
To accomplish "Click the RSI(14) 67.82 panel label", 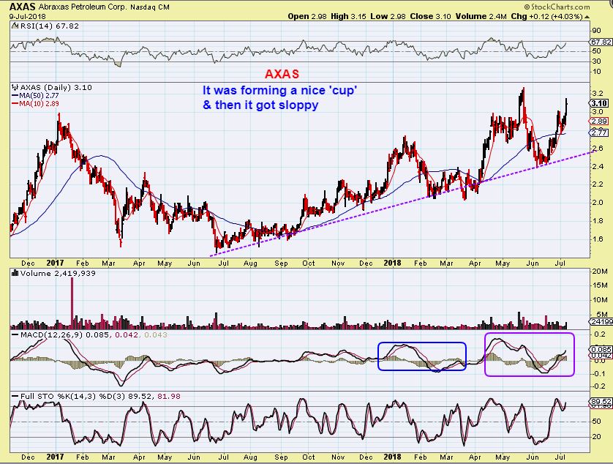I will pyautogui.click(x=49, y=26).
